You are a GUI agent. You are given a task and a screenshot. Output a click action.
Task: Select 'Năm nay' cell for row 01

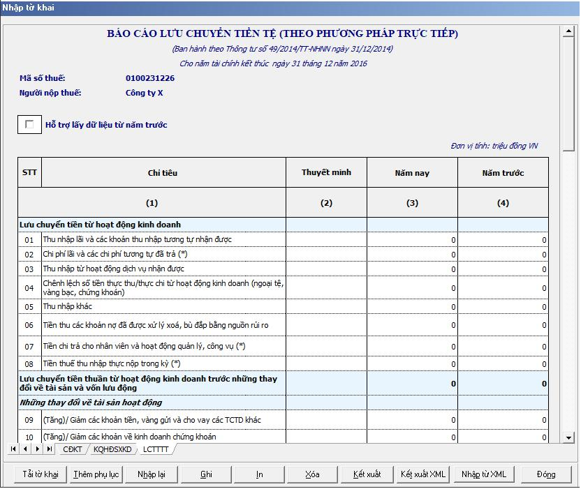pyautogui.click(x=412, y=240)
